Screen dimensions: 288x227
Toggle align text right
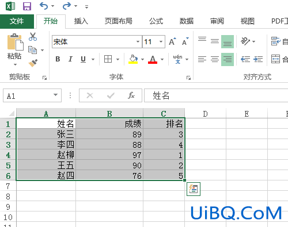click(228, 59)
